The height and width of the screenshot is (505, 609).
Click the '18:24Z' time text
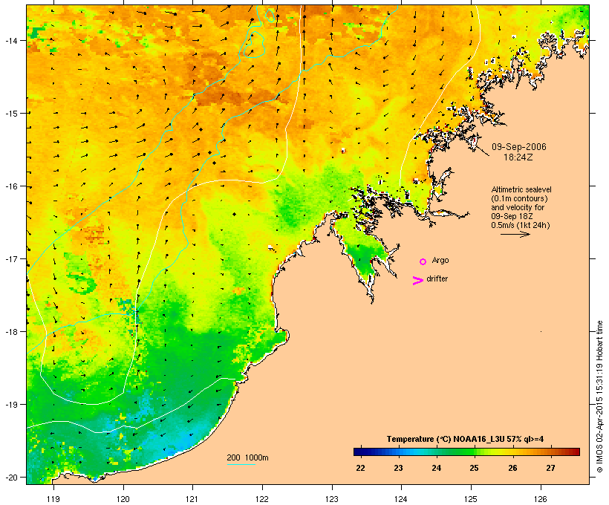518,157
